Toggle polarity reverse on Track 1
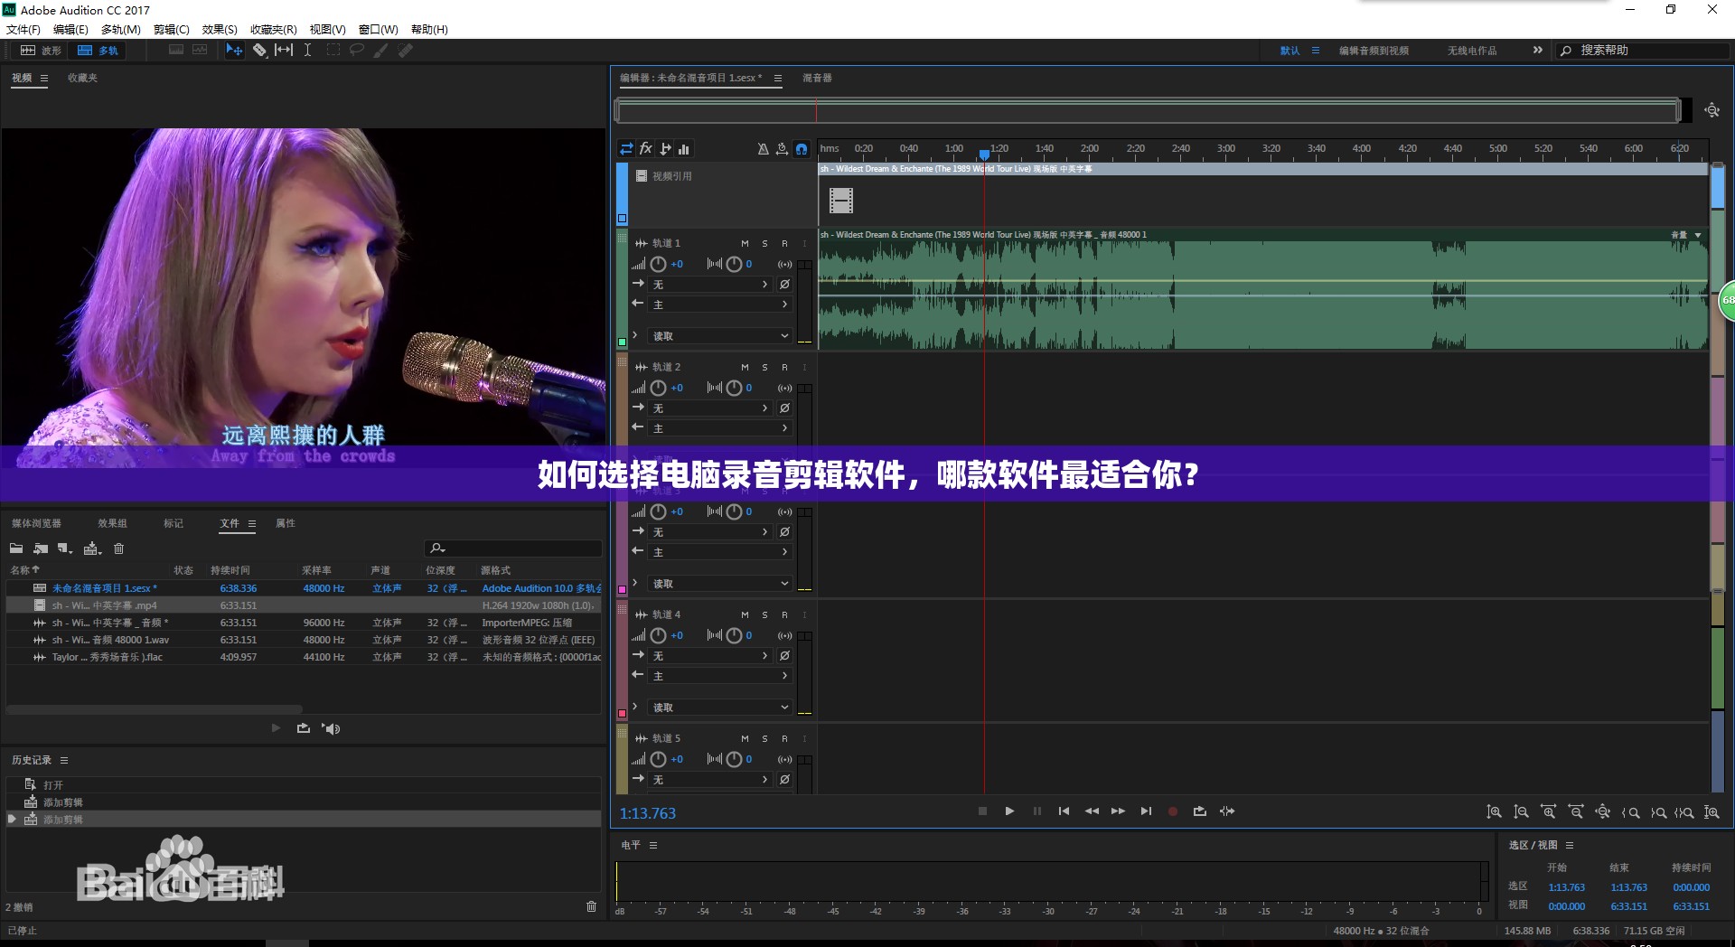Image resolution: width=1735 pixels, height=947 pixels. pos(784,285)
